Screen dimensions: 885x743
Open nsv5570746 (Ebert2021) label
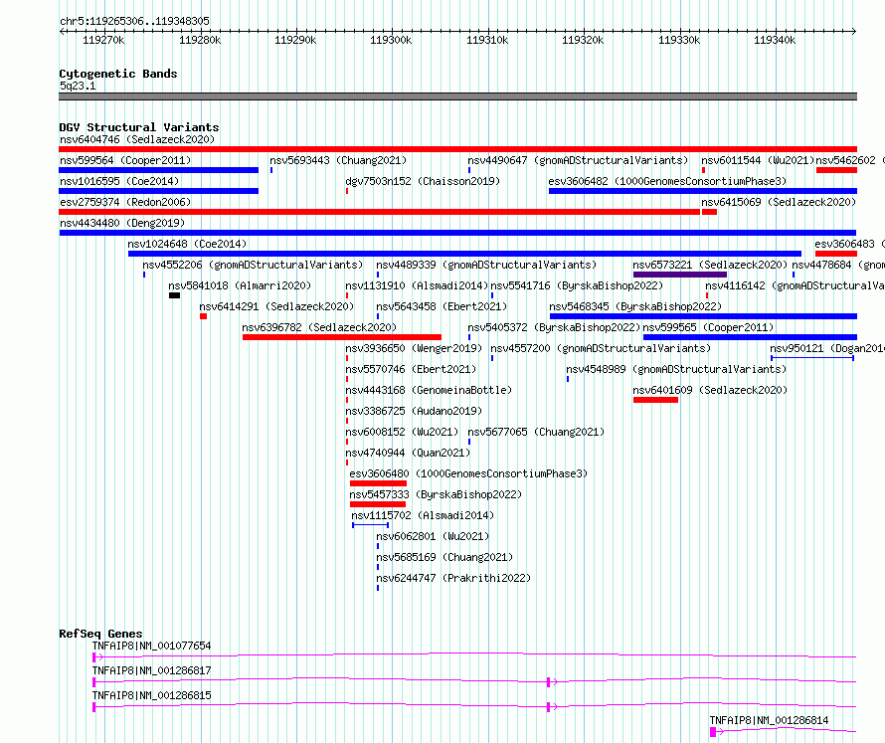pyautogui.click(x=411, y=369)
